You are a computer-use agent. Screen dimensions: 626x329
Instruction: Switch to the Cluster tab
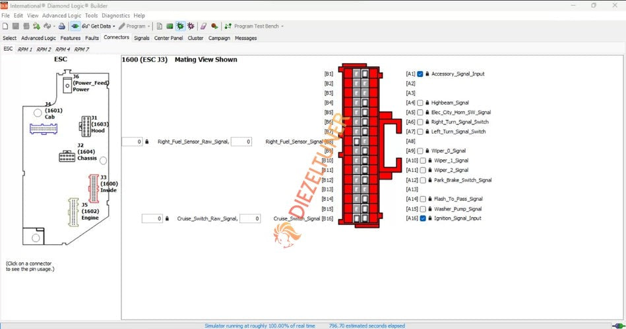click(x=196, y=38)
